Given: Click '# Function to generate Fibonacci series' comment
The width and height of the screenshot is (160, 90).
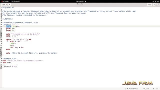Looking at the screenshot, I should (x=20, y=23).
